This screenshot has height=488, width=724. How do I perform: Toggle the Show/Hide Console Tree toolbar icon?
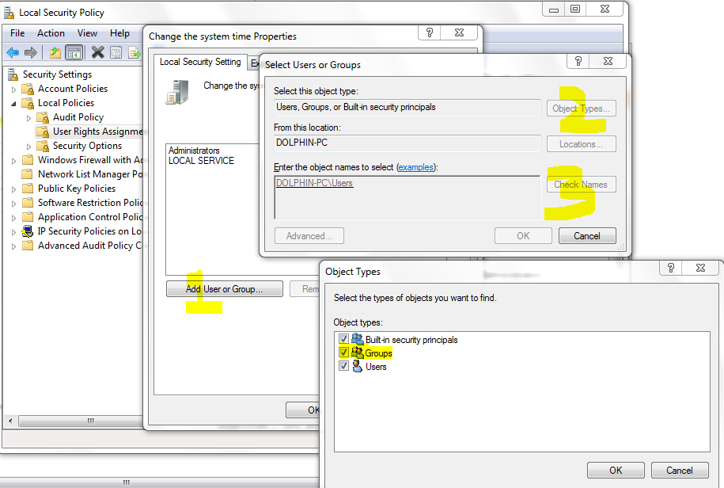pyautogui.click(x=74, y=52)
